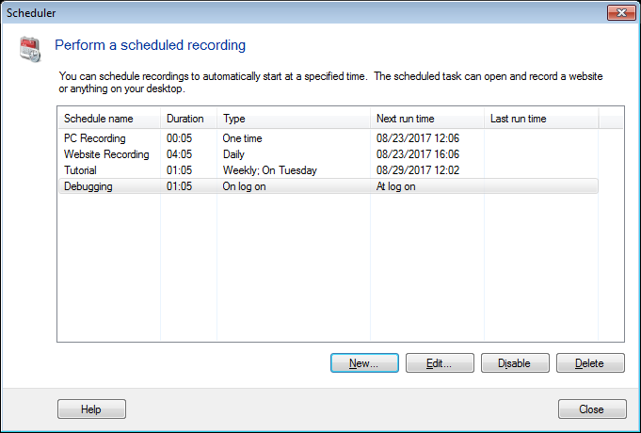The height and width of the screenshot is (433, 641).
Task: Close the Scheduler window with X
Action: 618,12
